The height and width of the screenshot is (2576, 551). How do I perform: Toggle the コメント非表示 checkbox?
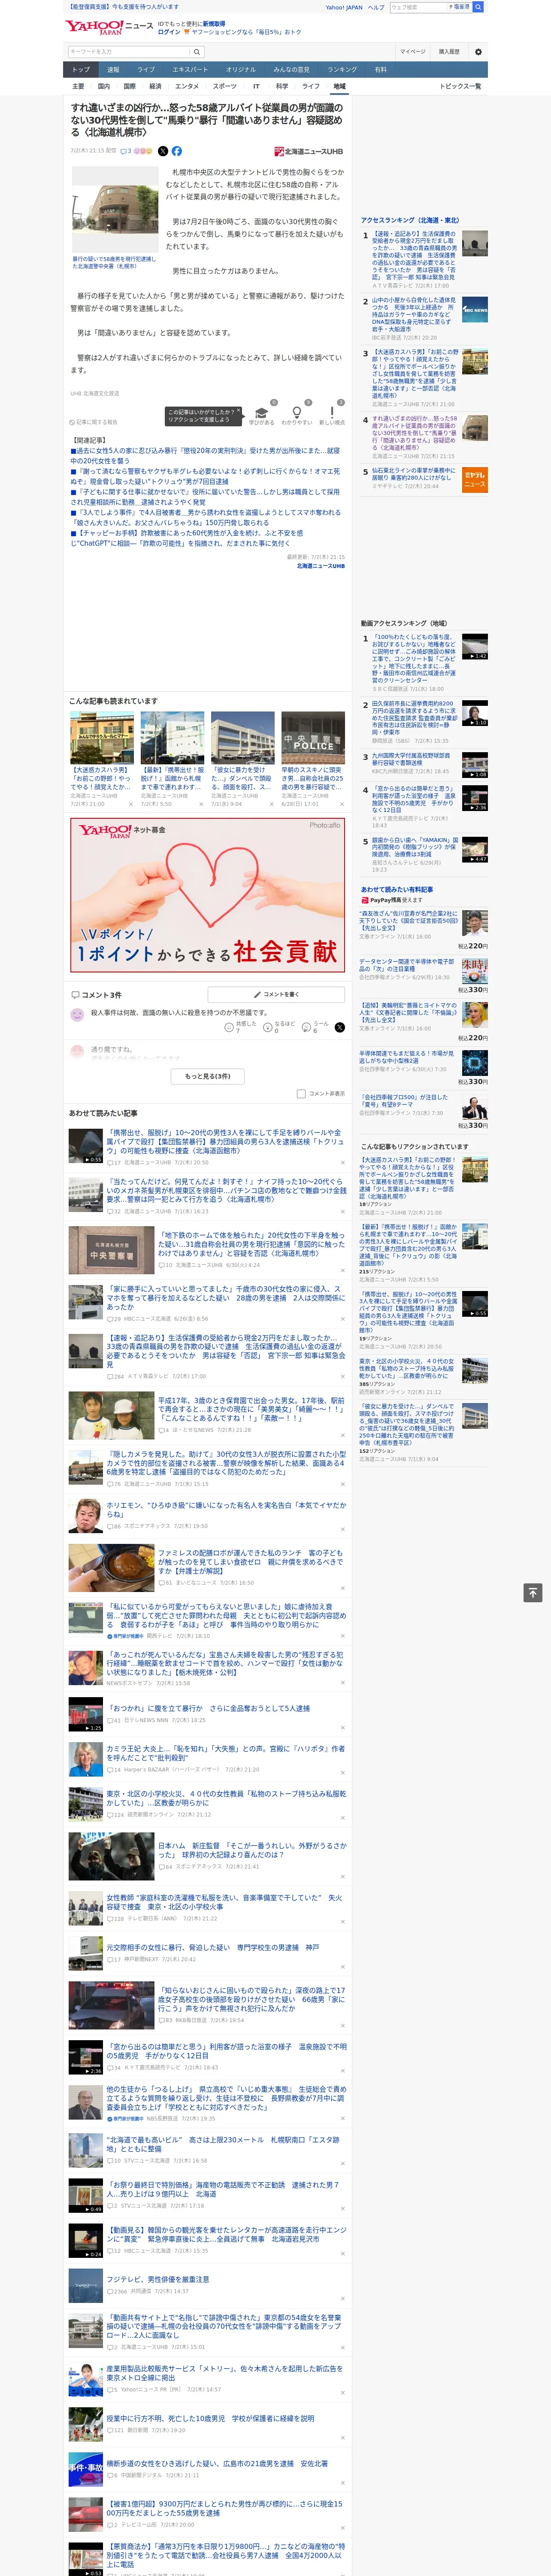point(301,1093)
